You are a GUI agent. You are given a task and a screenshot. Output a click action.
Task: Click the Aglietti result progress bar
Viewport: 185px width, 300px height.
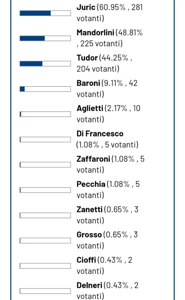45,114
